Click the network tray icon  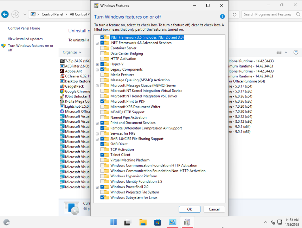(x=280, y=222)
